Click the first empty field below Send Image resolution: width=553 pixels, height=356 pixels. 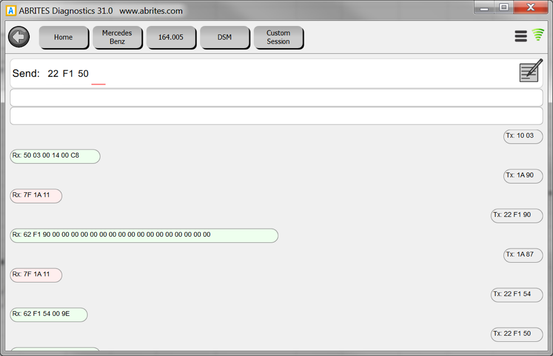coord(276,98)
